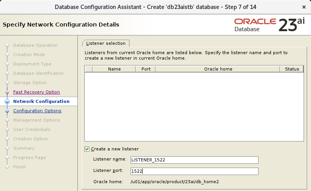Open the Fast Recovery Option step link

[37, 92]
